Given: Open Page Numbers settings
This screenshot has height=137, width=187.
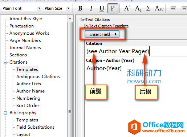Looking at the screenshot, I should coord(25,40).
